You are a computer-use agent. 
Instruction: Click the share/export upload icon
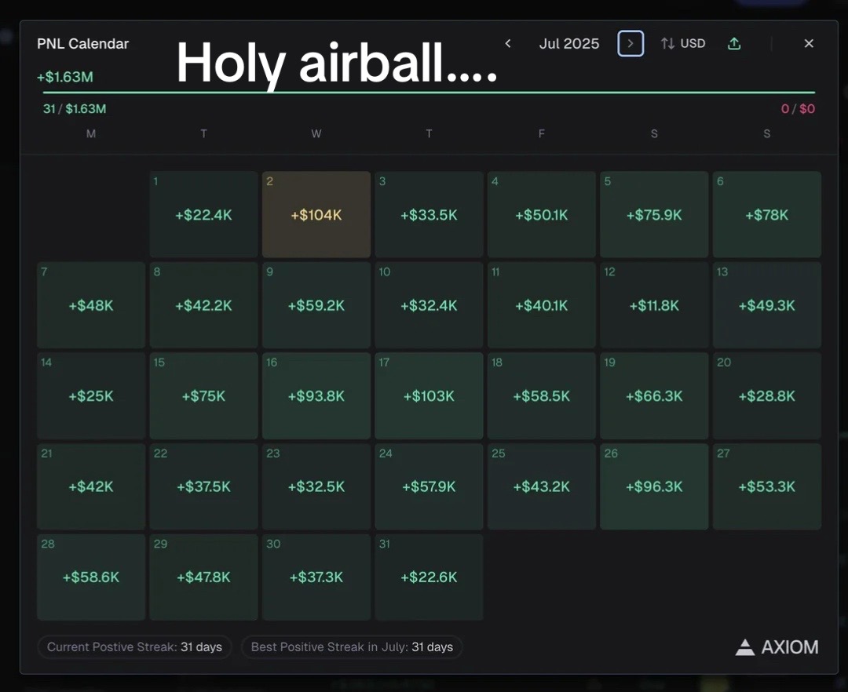coord(734,43)
